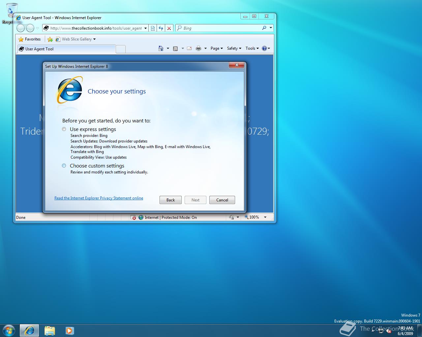Cancel the Internet Explorer setup wizard

222,200
